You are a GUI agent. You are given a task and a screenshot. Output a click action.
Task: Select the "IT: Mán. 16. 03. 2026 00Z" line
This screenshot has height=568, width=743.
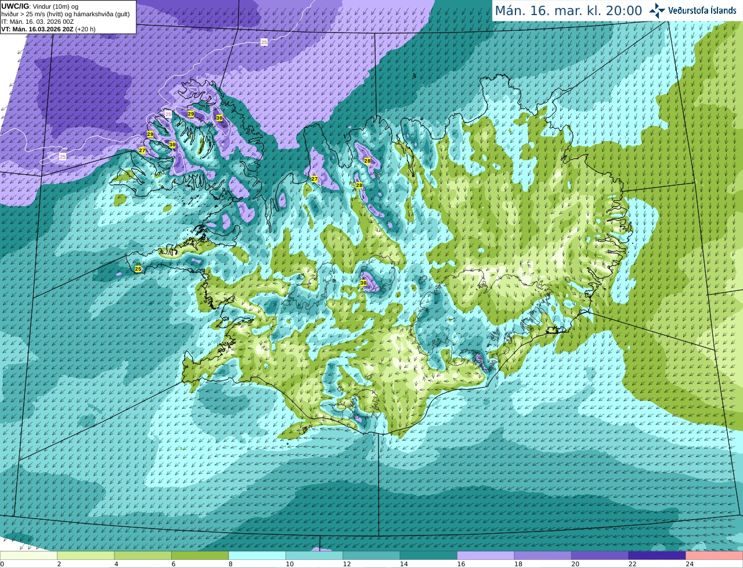coord(38,21)
